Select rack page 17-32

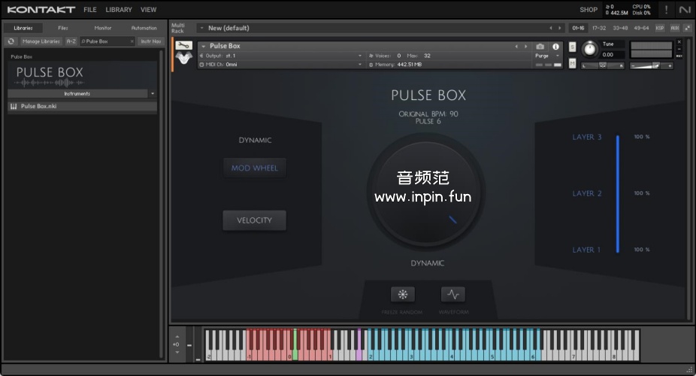599,28
